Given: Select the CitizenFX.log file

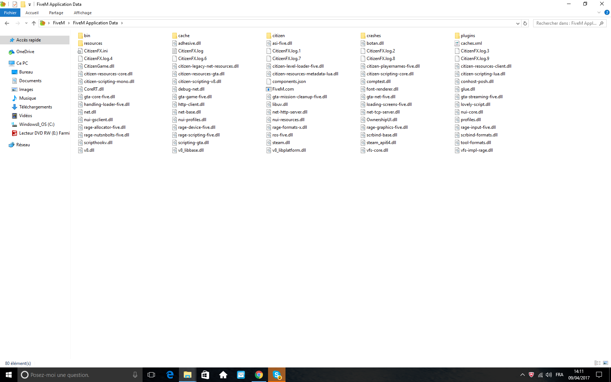Looking at the screenshot, I should tap(188, 51).
